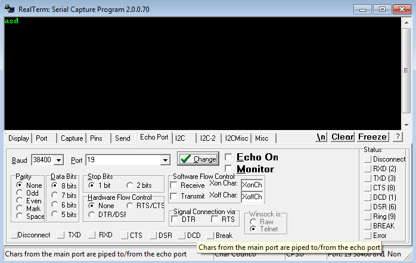Select the Echo Port tab
This screenshot has width=416, height=263.
(x=154, y=138)
